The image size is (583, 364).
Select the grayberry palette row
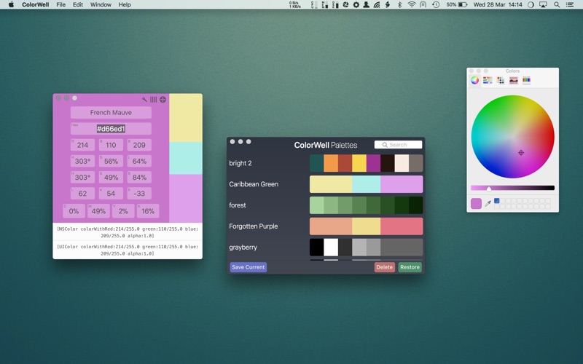pyautogui.click(x=326, y=248)
